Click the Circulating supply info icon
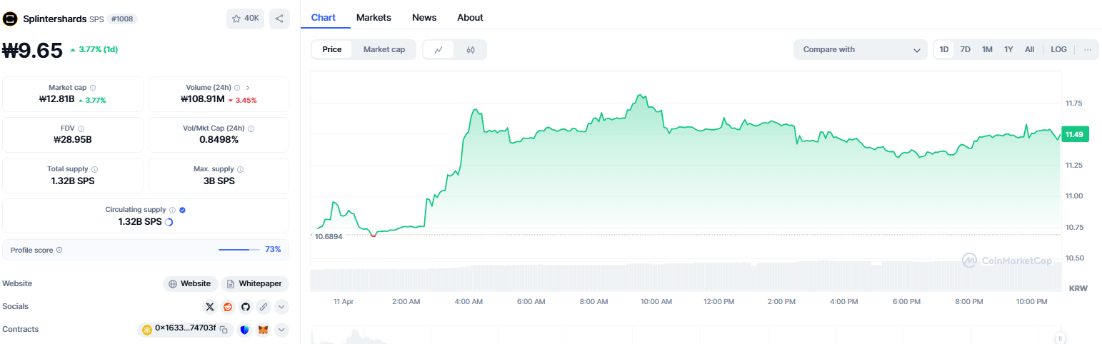Screen dimensions: 1102x344 pos(172,210)
